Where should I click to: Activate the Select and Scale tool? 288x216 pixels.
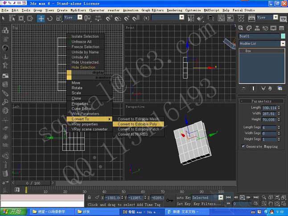[x=59, y=19]
